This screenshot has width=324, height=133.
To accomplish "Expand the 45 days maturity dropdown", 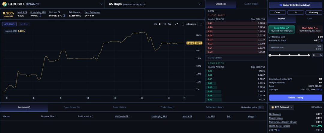I will 200,4.
